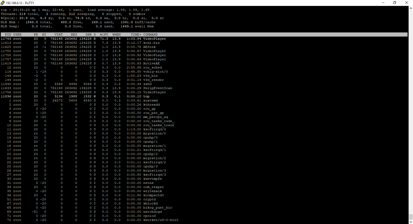The height and width of the screenshot is (224, 413).
Task: Click the %MEM column header
Action: 116,35
